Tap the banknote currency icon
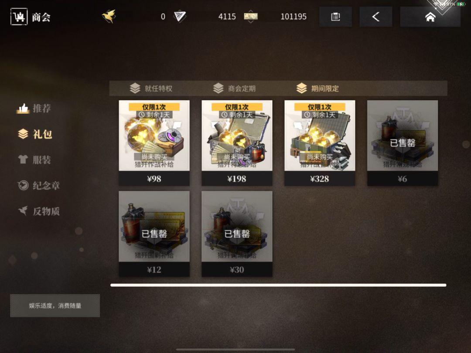 click(250, 16)
